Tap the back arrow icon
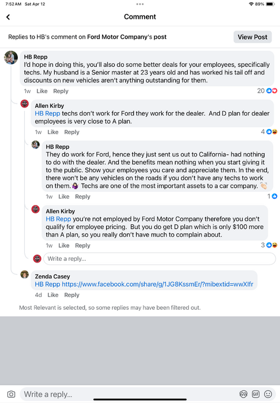Viewport: 280px width, 403px height. click(8, 17)
